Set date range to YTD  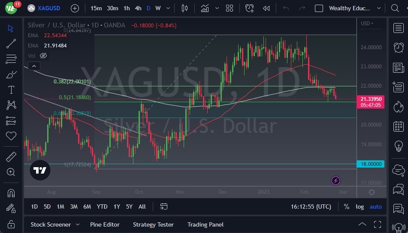[x=102, y=206]
